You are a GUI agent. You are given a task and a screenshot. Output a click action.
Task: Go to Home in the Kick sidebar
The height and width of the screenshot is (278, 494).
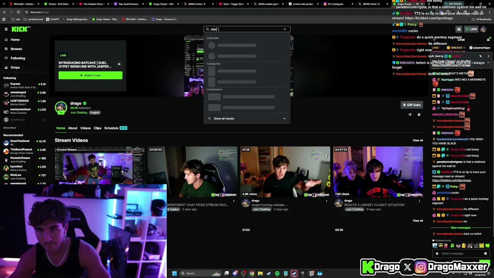point(15,40)
